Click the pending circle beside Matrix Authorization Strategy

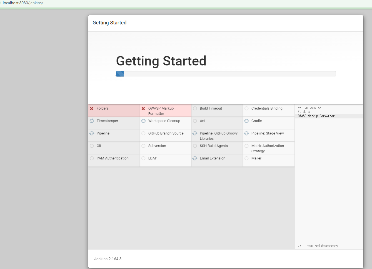246,146
